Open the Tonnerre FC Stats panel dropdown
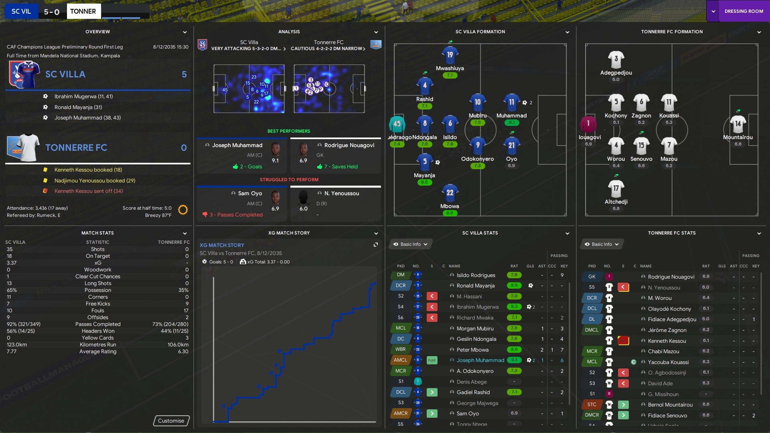The height and width of the screenshot is (433, 770). coord(759,233)
